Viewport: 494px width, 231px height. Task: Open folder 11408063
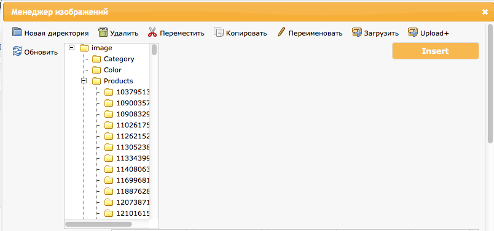133,169
